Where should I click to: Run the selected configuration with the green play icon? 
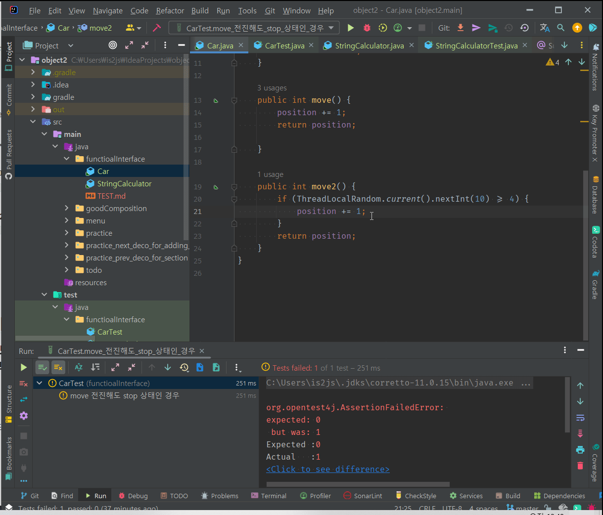351,28
